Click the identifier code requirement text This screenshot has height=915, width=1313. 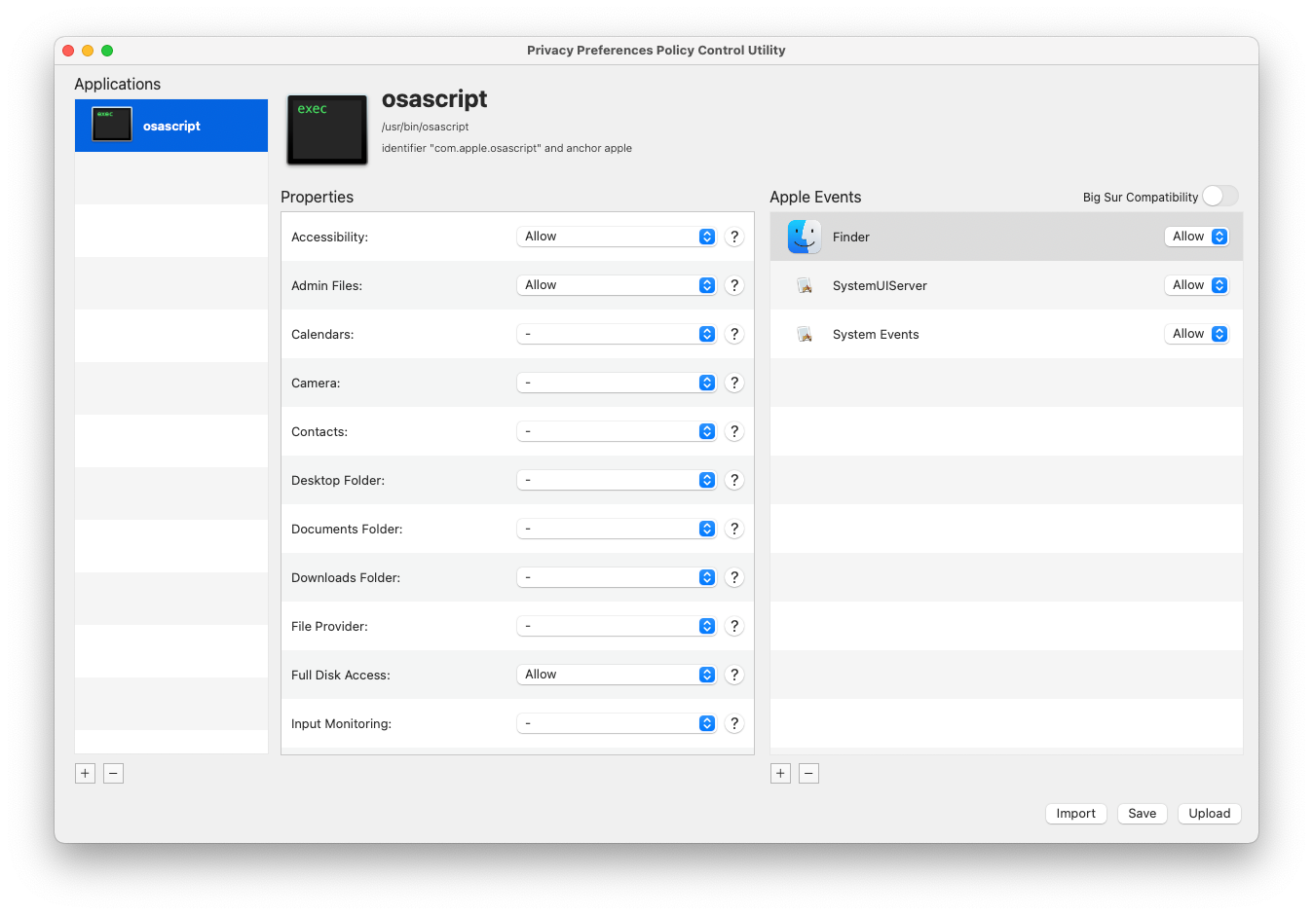pyautogui.click(x=506, y=148)
